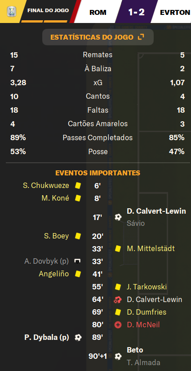Click J. Tarkowski's yellow card icon
The width and height of the screenshot is (191, 371).
pyautogui.click(x=118, y=287)
